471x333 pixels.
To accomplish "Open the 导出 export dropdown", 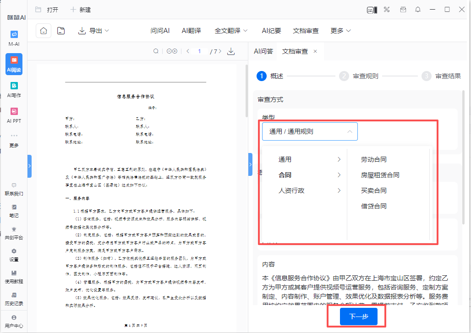I will [94, 31].
